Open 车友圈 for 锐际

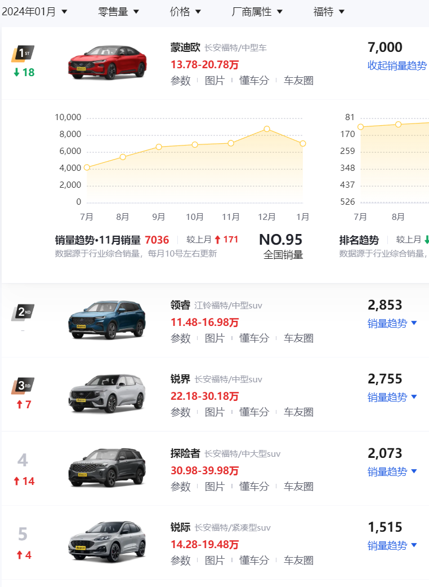point(298,560)
